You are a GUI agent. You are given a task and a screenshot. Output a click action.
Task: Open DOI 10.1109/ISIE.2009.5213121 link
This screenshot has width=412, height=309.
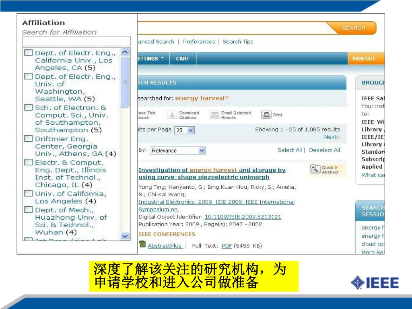243,217
